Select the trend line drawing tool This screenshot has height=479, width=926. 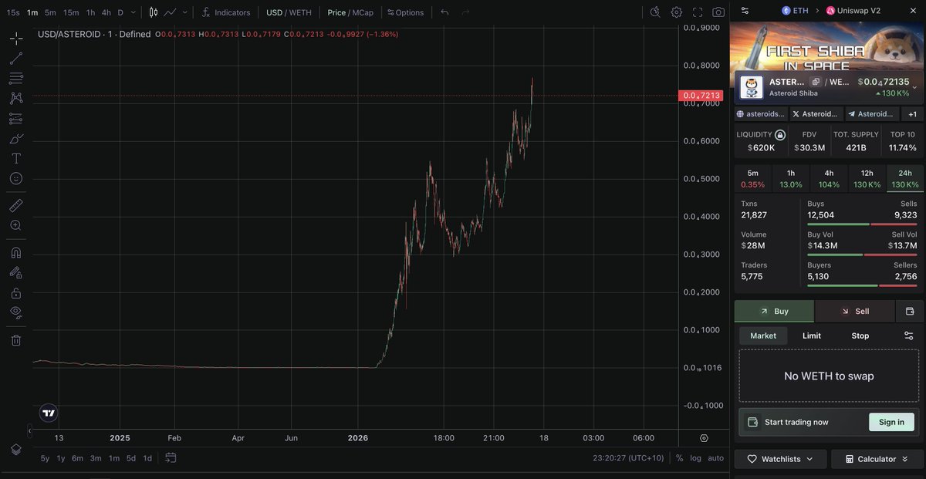[16, 58]
